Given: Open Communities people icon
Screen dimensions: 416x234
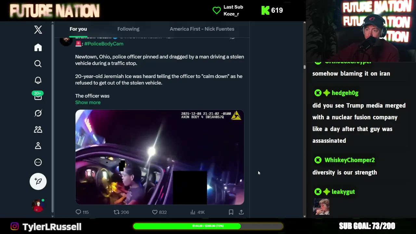Looking at the screenshot, I should (38, 129).
